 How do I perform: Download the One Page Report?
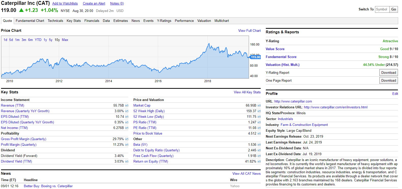pos(389,80)
